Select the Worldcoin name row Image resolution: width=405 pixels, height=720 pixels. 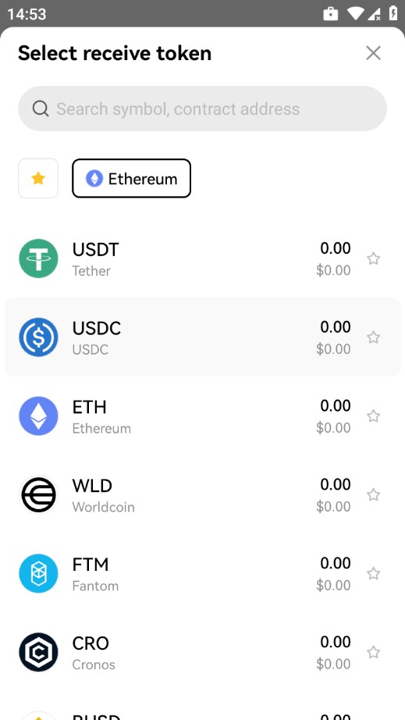coord(202,495)
